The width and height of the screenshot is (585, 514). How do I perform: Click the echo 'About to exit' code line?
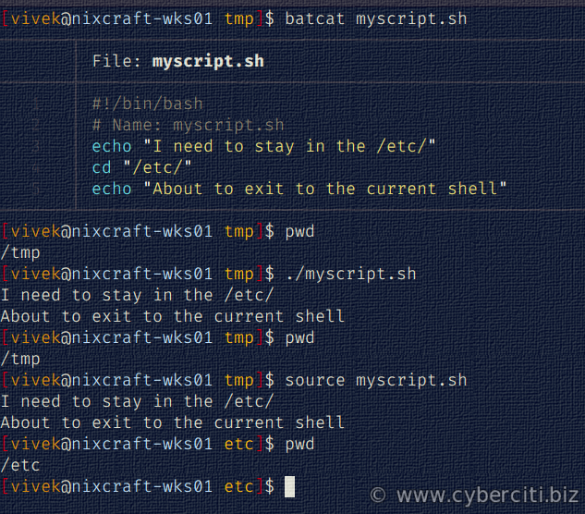(x=299, y=189)
